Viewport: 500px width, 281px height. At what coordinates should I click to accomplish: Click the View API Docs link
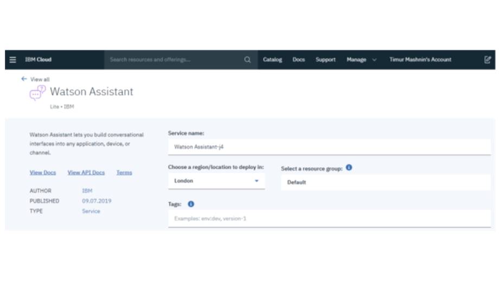[x=86, y=173]
